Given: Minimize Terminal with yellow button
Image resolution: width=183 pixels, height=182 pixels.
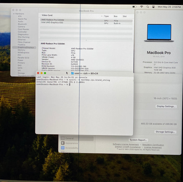Looking at the screenshot, I should coord(41,73).
